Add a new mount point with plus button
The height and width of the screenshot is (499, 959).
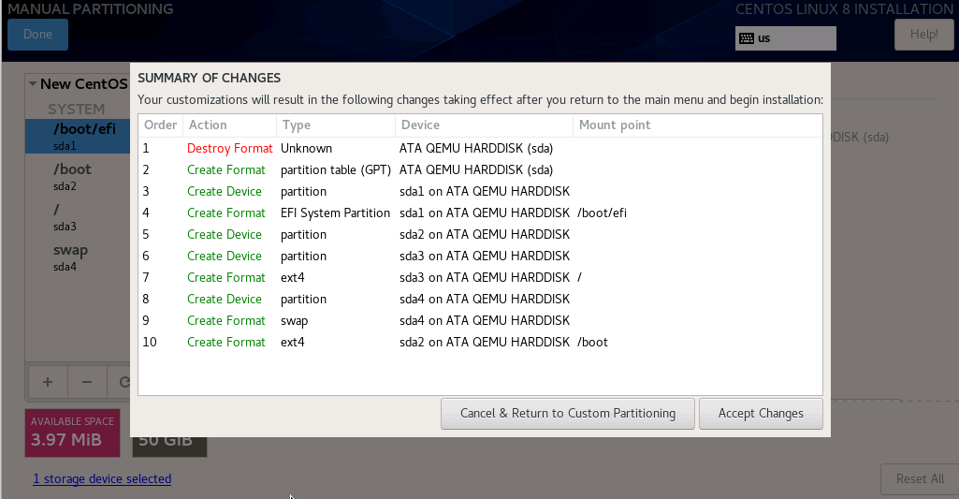(48, 382)
